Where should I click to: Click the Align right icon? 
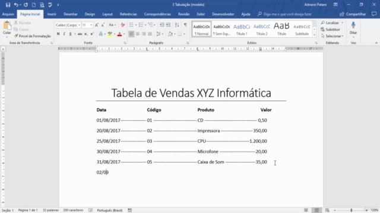pyautogui.click(x=144, y=34)
